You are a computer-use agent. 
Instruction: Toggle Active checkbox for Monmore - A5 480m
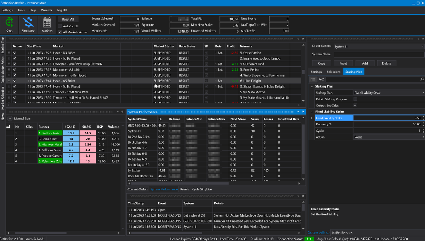(15, 69)
